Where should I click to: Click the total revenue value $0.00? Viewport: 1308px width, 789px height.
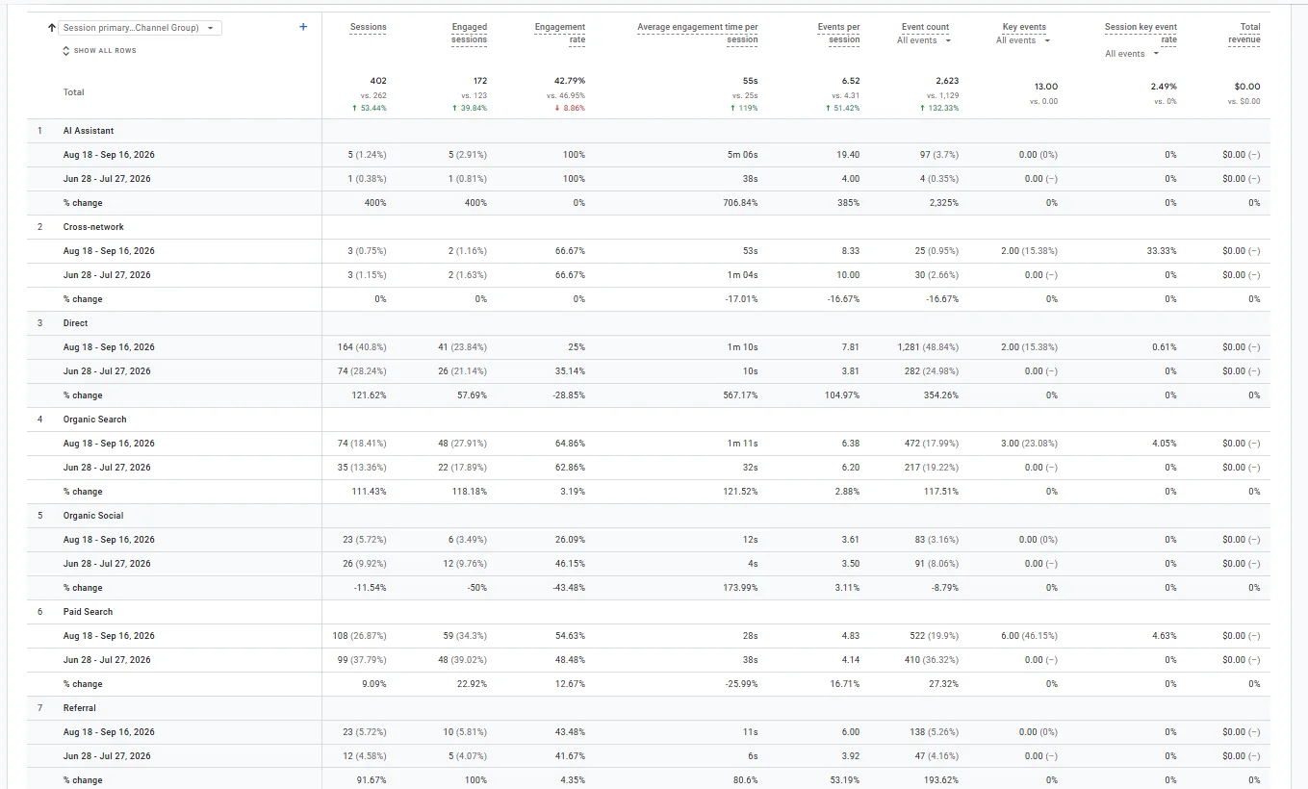point(1247,87)
